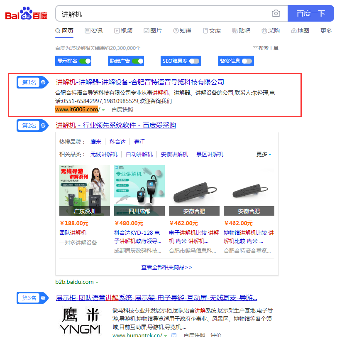Click the 百度一下 search button
The height and width of the screenshot is (337, 342).
[x=311, y=13]
